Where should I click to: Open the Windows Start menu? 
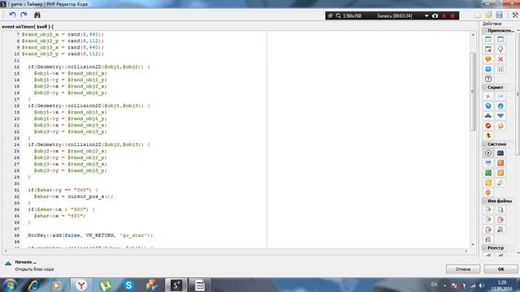pos(10,285)
